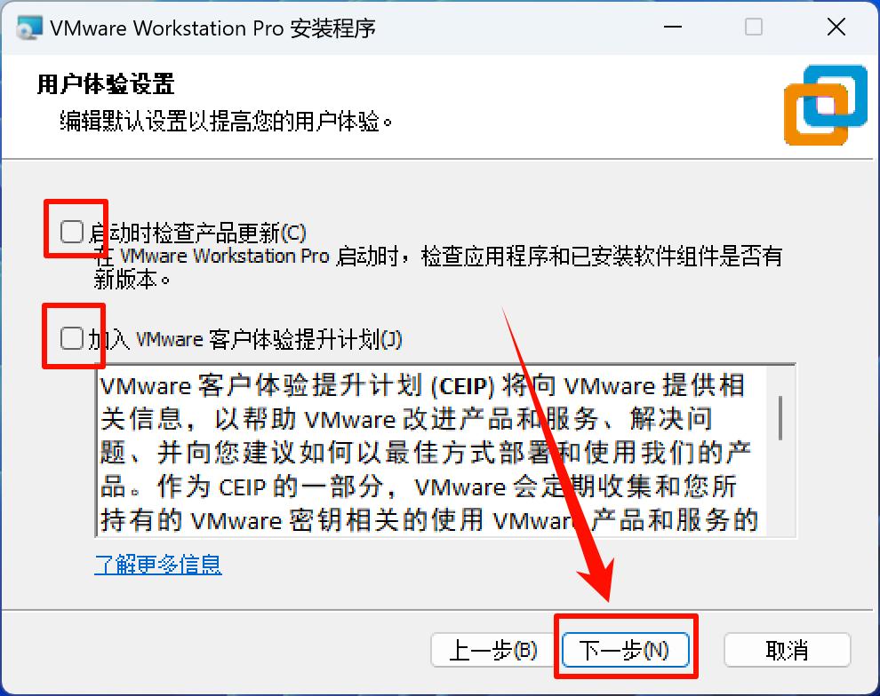Screen dimensions: 880x696
Task: Tick the 加入 VMware 客户体验提升计划 checkbox
Action: tap(72, 338)
